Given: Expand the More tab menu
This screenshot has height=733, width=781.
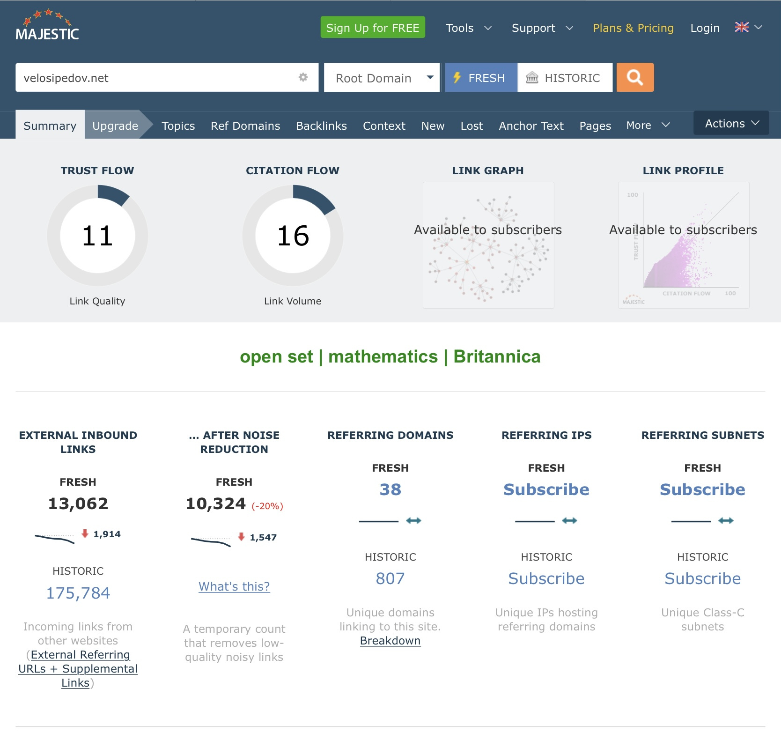Looking at the screenshot, I should coord(648,125).
